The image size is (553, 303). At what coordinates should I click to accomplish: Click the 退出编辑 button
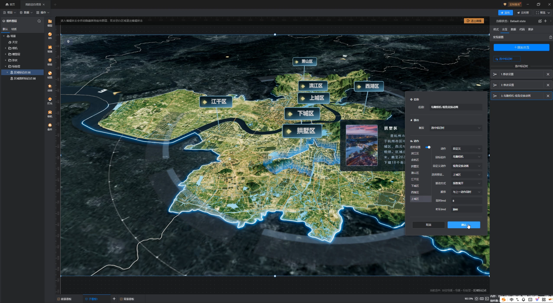(x=474, y=21)
